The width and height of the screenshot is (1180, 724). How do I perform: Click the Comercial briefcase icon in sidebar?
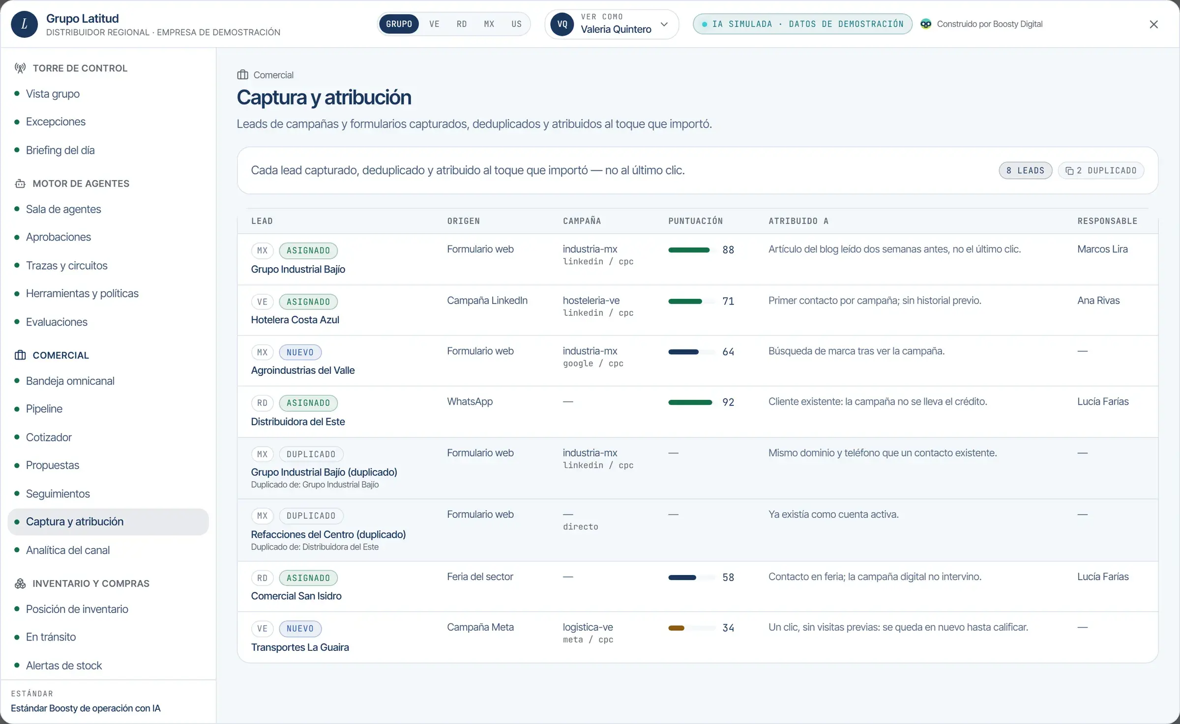pos(20,355)
